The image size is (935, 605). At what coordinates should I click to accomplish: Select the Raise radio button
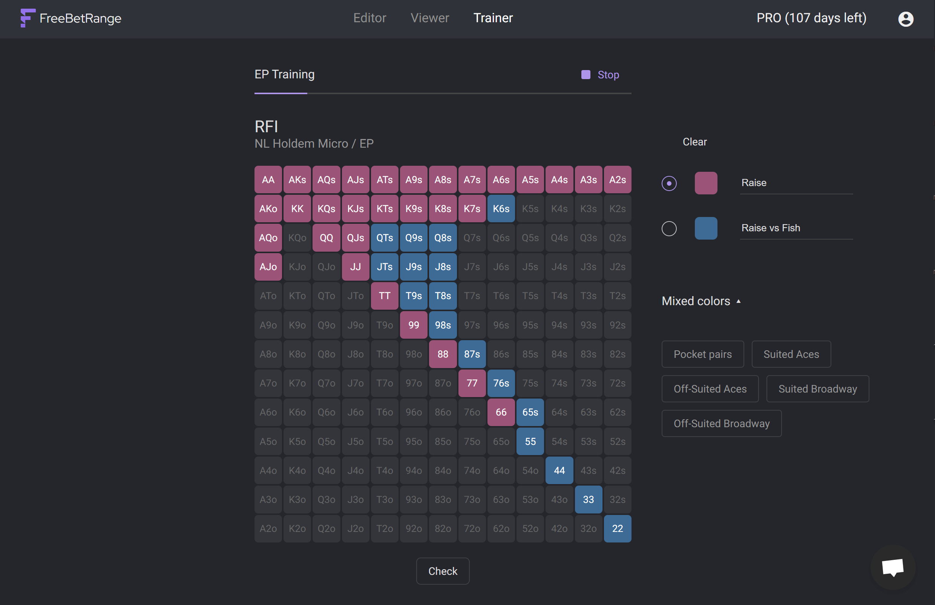point(669,183)
